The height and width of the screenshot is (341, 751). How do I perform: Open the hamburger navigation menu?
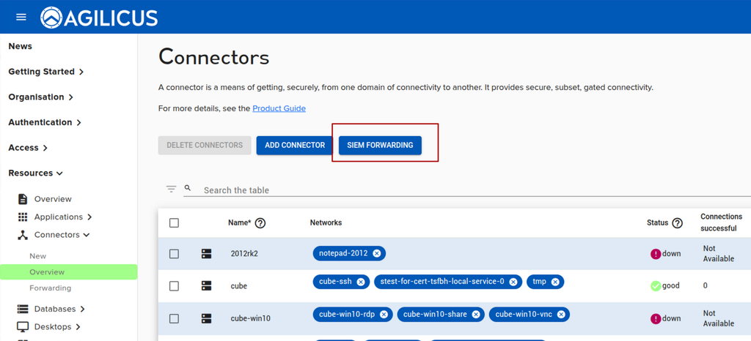(x=21, y=17)
